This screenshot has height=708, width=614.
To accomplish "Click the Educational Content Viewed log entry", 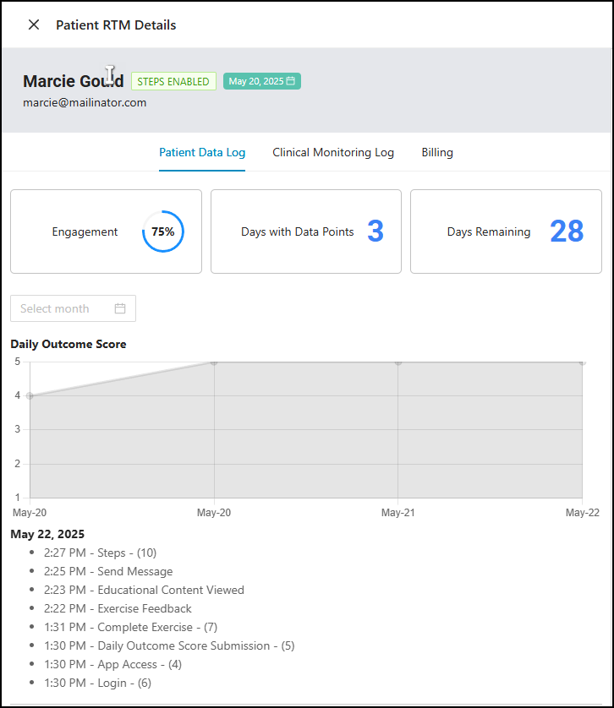I will 144,590.
